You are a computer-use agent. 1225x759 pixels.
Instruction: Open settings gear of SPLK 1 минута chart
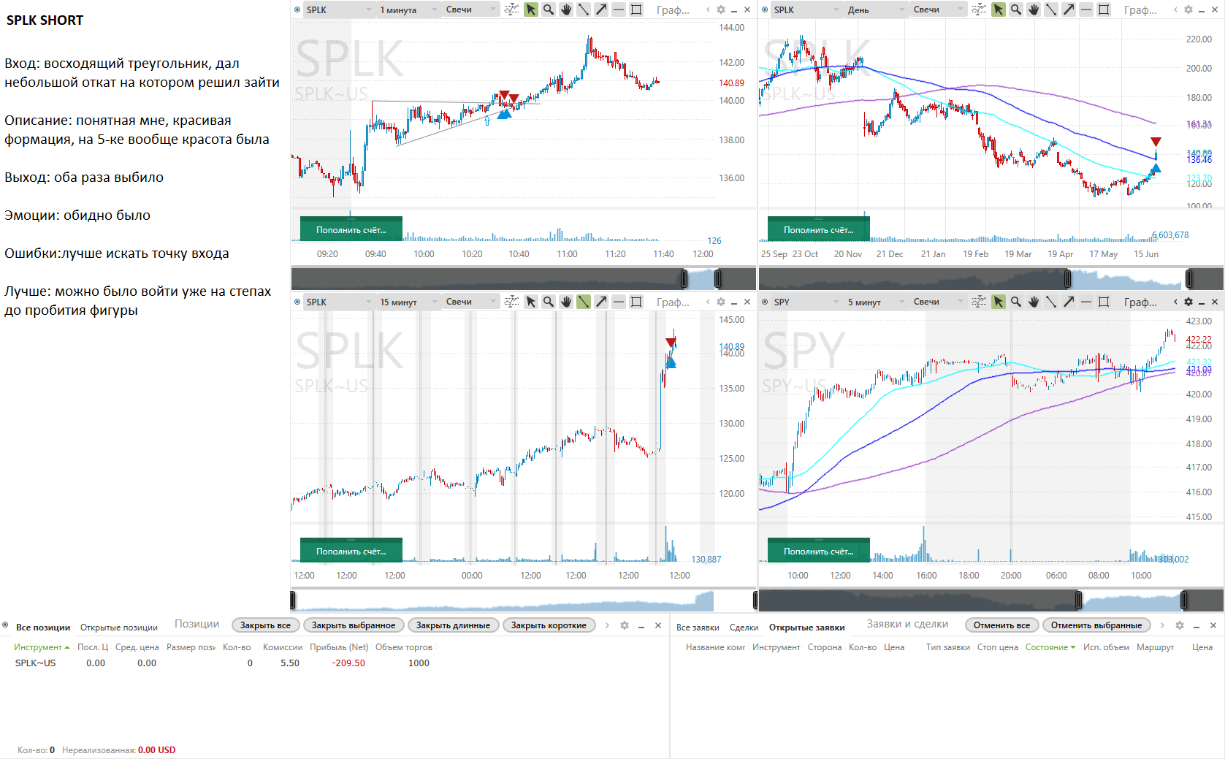click(x=721, y=9)
